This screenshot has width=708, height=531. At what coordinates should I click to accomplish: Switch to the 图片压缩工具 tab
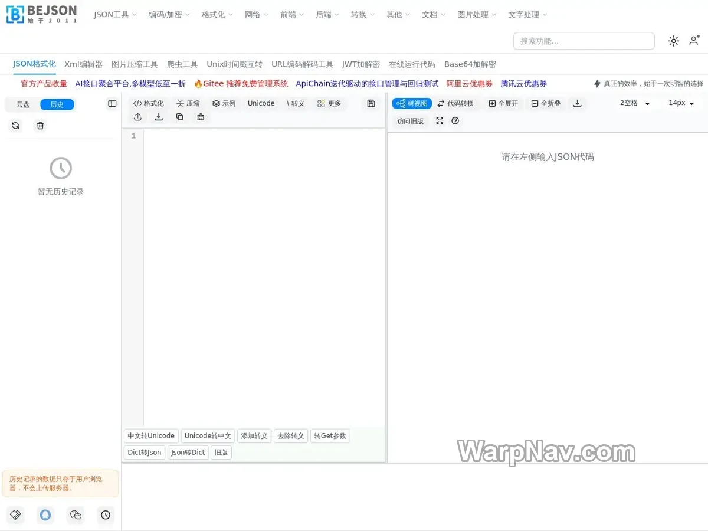pos(135,64)
